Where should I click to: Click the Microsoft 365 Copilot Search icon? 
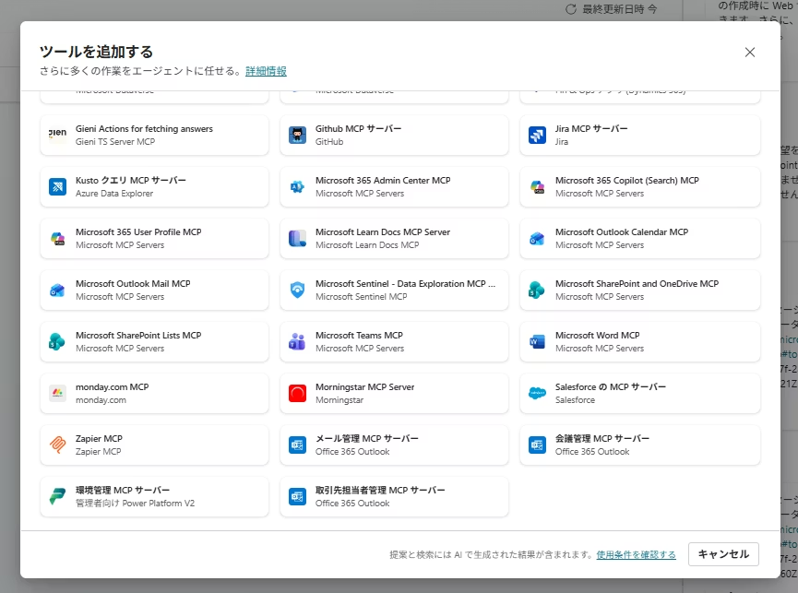(x=537, y=186)
